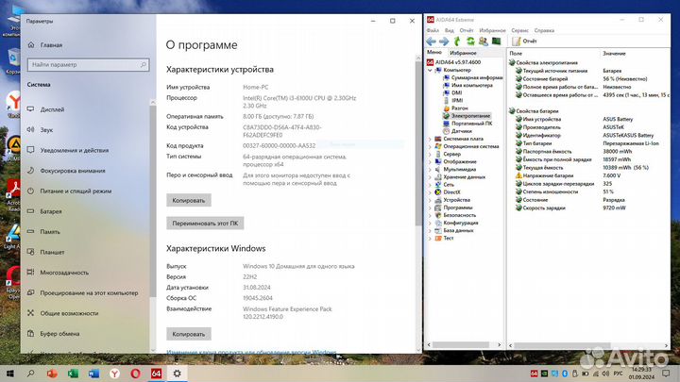The width and height of the screenshot is (680, 382).
Task: Click Копировать button under Windows specs
Action: 189,334
